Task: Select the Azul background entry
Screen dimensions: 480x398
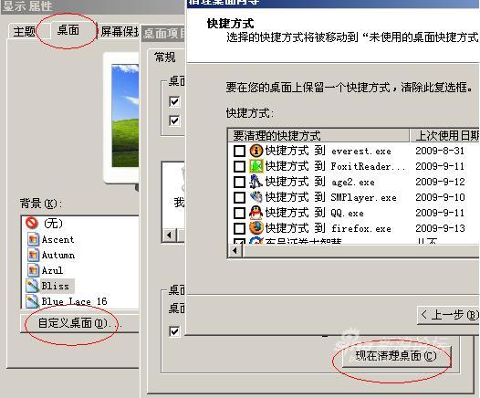Action: tap(52, 270)
